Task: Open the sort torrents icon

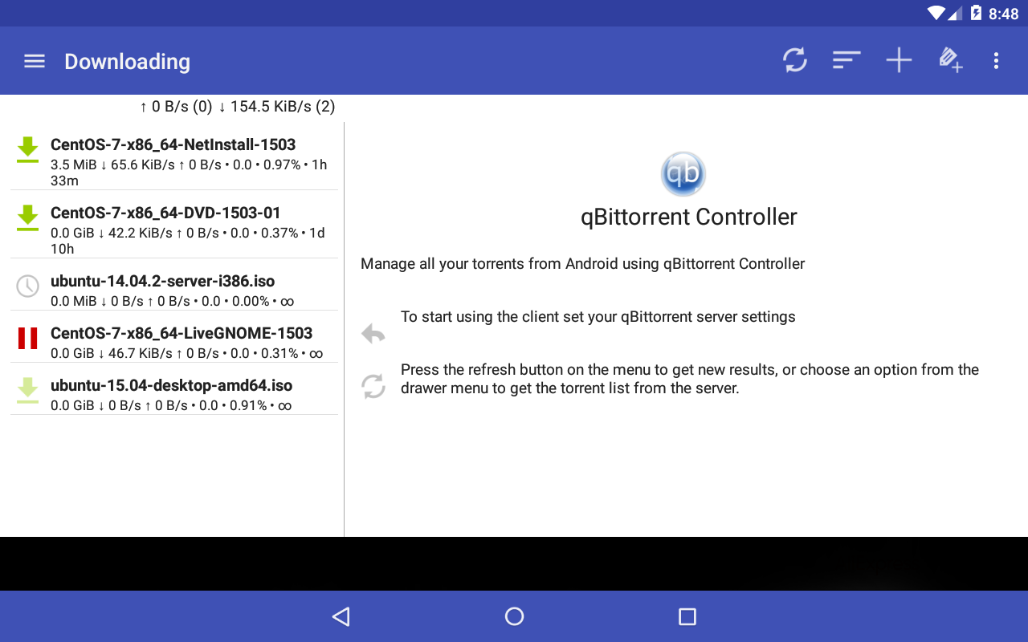Action: 846,60
